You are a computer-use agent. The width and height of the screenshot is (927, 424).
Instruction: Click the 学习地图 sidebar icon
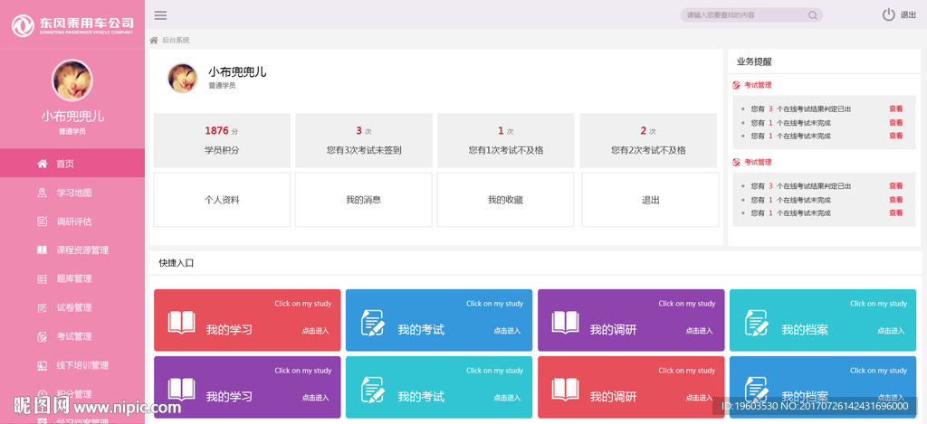(x=42, y=193)
